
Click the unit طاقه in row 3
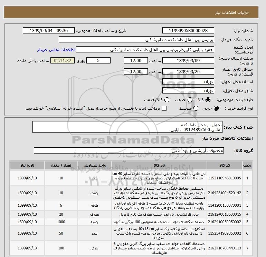(95, 205)
